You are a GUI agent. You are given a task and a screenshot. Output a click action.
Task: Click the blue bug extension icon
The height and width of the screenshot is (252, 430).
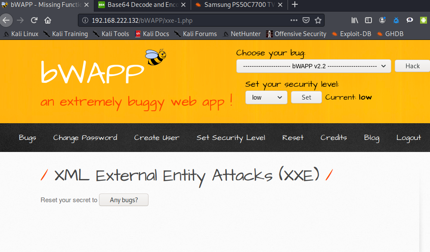[396, 20]
